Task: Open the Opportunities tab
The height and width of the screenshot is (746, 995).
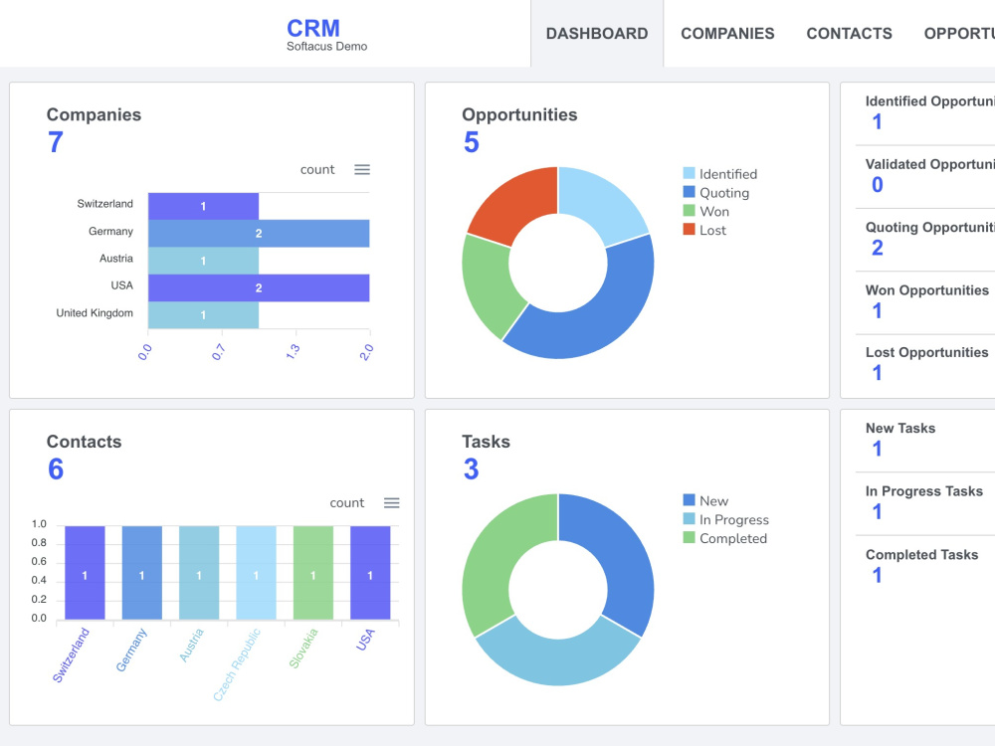Action: (959, 34)
